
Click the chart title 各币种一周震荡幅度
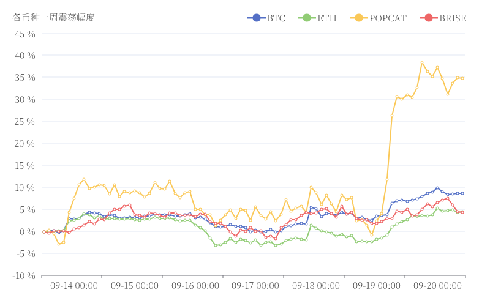point(54,17)
